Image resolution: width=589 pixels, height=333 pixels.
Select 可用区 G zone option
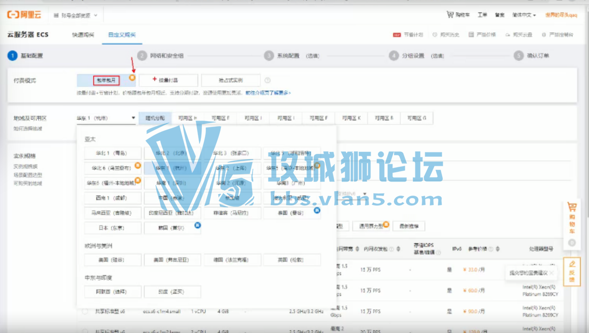(x=417, y=118)
